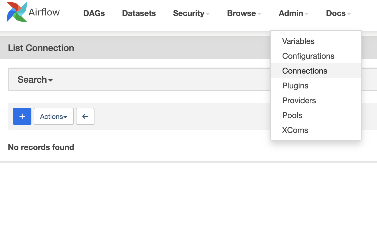The image size is (377, 227).
Task: Open Configurations in Admin menu
Action: 308,56
